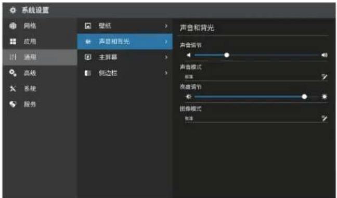Click the high brightness sun icon
Screen dimensions: 337x198
click(325, 97)
